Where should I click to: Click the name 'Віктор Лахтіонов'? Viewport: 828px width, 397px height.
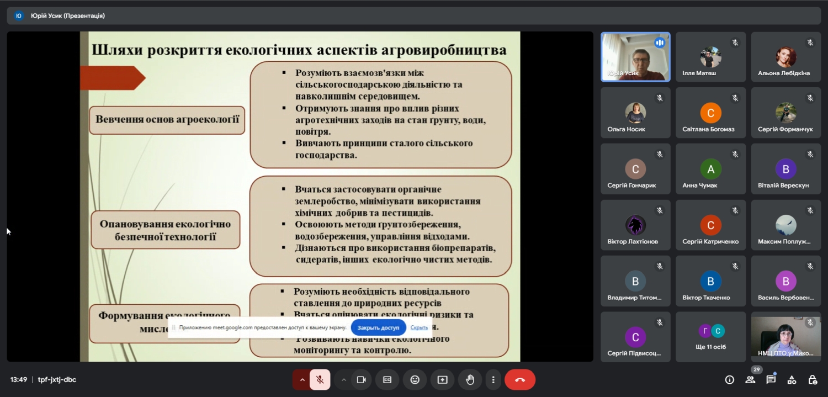click(x=633, y=241)
